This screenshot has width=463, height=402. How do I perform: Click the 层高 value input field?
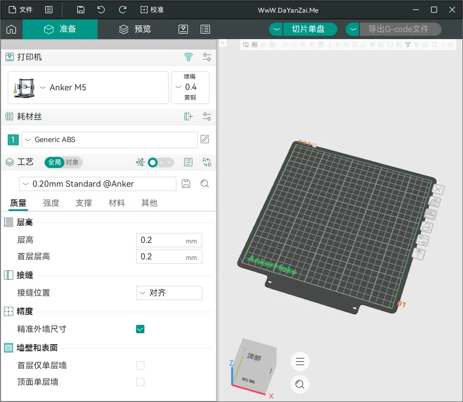(169, 240)
